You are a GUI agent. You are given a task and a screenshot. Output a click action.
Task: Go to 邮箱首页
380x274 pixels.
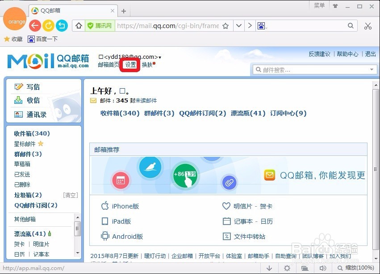pos(109,65)
